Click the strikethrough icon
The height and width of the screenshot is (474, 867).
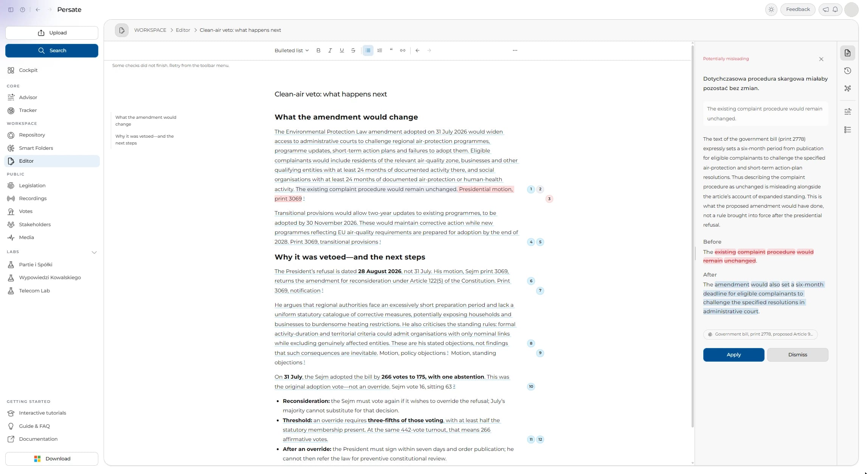(x=353, y=50)
